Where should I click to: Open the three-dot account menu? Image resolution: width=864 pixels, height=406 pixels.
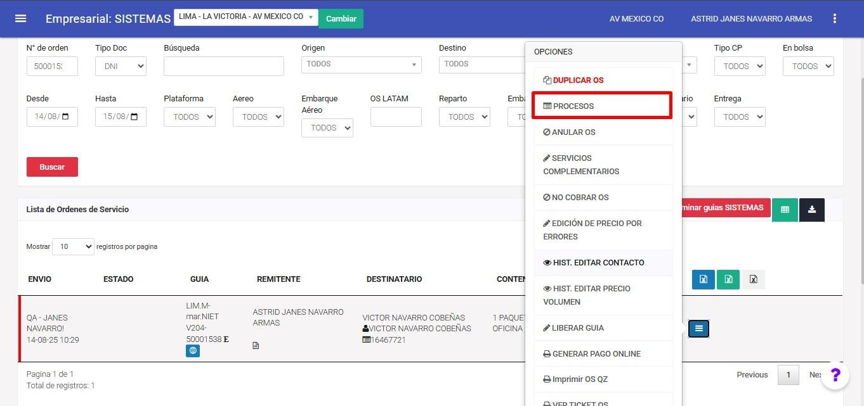coord(834,19)
